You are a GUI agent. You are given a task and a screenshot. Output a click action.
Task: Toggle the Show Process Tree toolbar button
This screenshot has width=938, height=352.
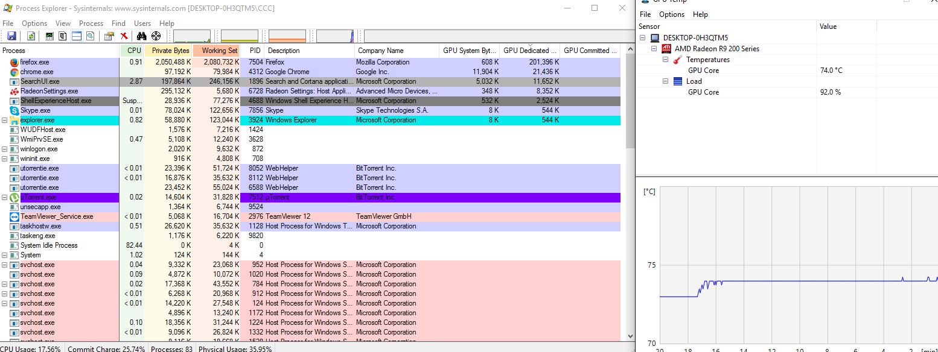63,36
